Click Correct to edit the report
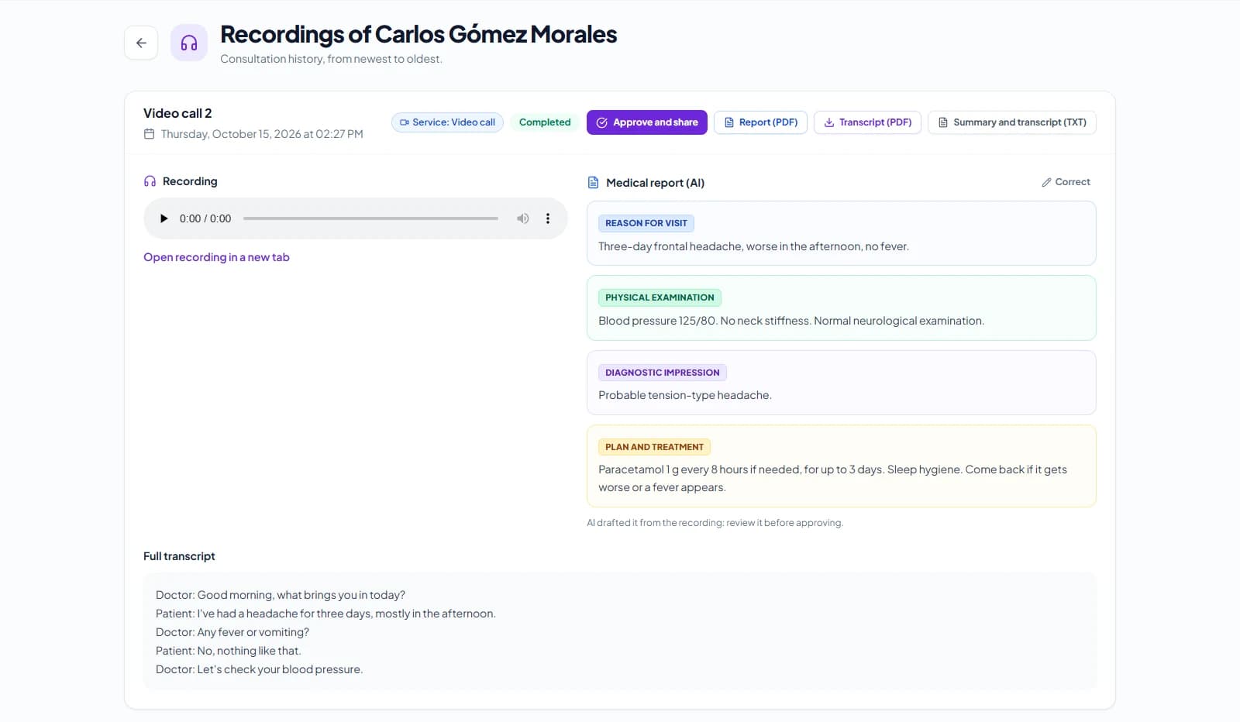 [1066, 182]
